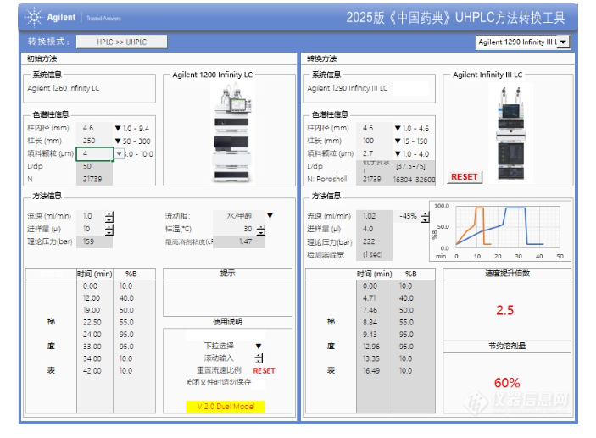Click the spinner example next to 滚动输入
Screen dimensions: 596x438
click(259, 358)
